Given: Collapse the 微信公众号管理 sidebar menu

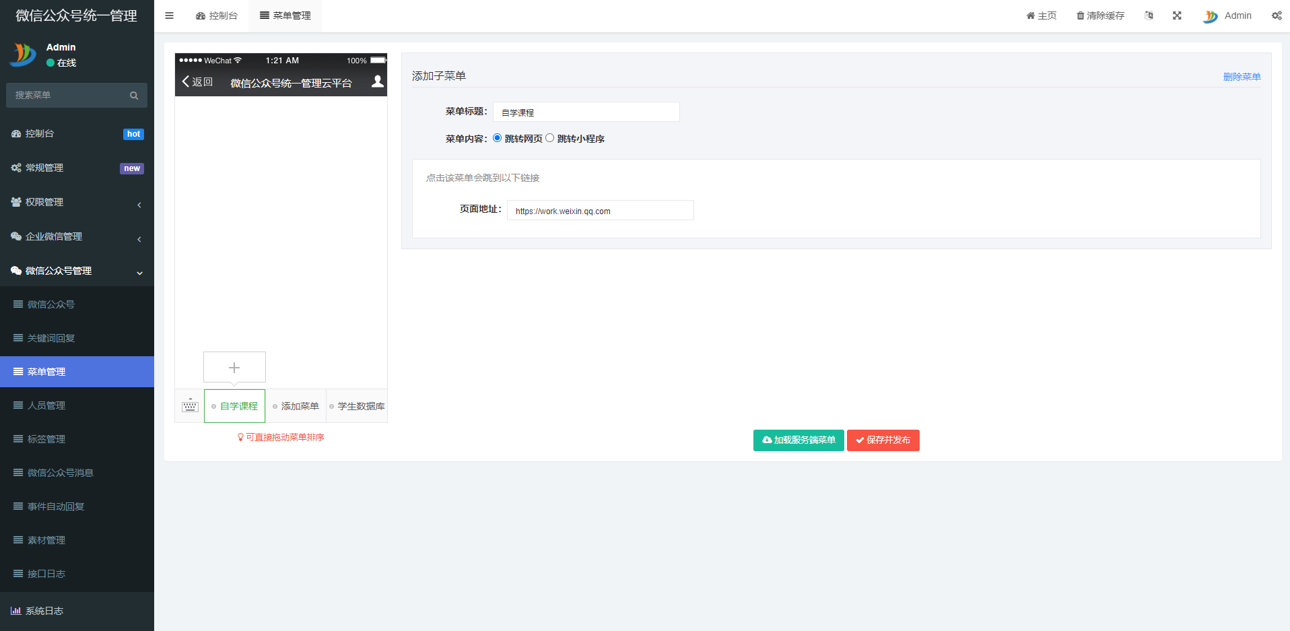Looking at the screenshot, I should coord(77,271).
